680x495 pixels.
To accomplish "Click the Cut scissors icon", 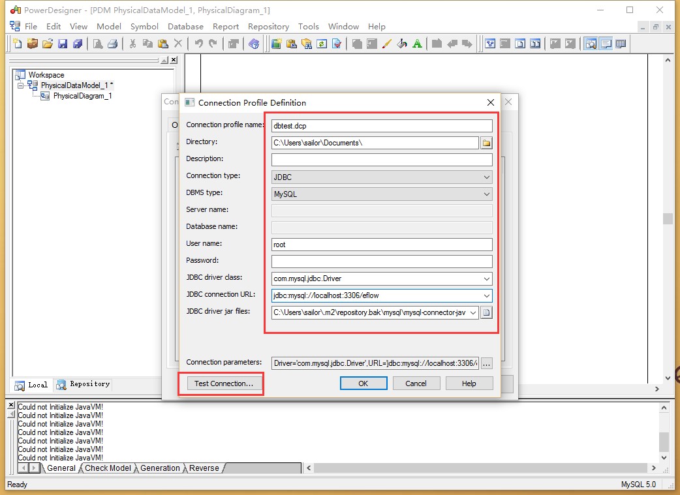I will click(x=132, y=43).
